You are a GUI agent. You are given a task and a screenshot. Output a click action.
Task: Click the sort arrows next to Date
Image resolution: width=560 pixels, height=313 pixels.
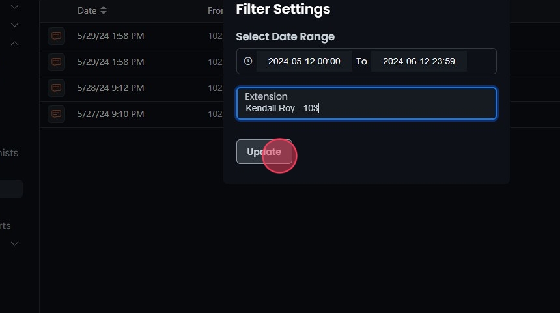(x=104, y=10)
